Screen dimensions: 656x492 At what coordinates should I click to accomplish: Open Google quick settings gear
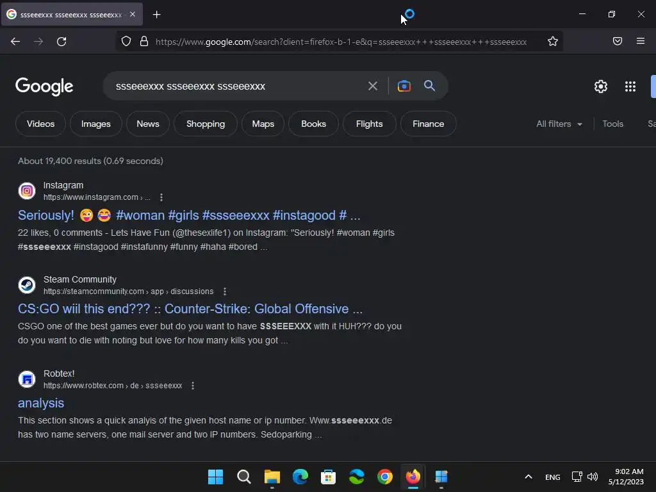(x=601, y=86)
